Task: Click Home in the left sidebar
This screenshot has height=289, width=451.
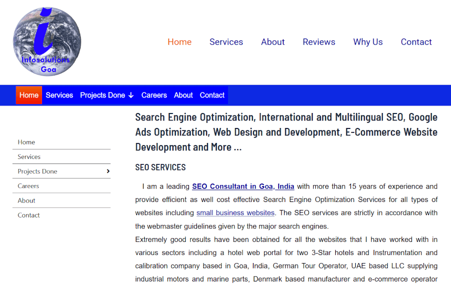Action: point(27,142)
